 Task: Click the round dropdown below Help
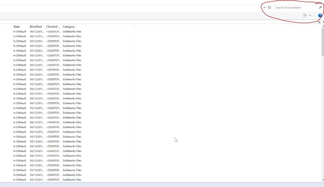click(x=319, y=22)
